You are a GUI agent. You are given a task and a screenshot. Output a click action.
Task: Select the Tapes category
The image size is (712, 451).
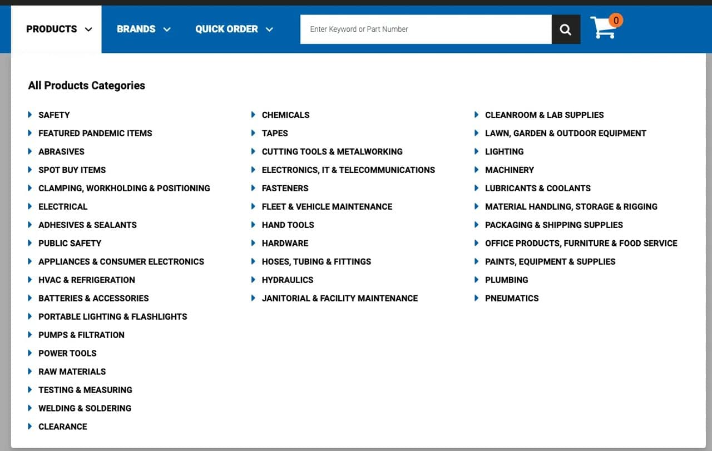point(275,133)
